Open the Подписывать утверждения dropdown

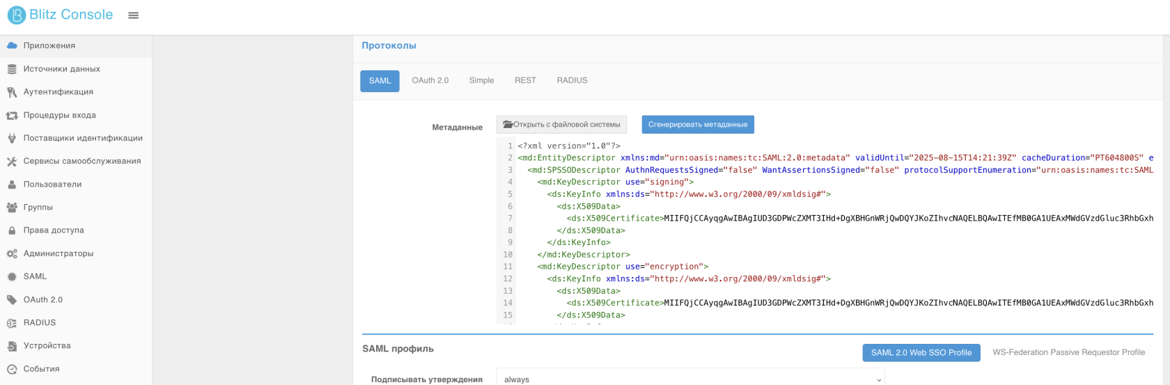point(691,379)
